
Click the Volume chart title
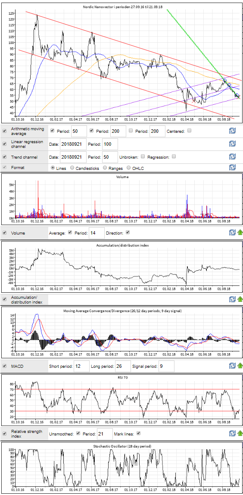coord(122,177)
